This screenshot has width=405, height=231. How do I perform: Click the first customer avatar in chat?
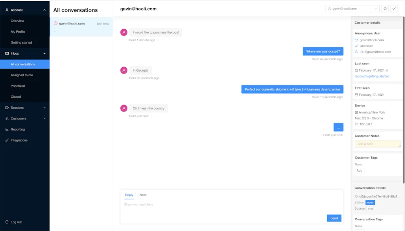(124, 32)
